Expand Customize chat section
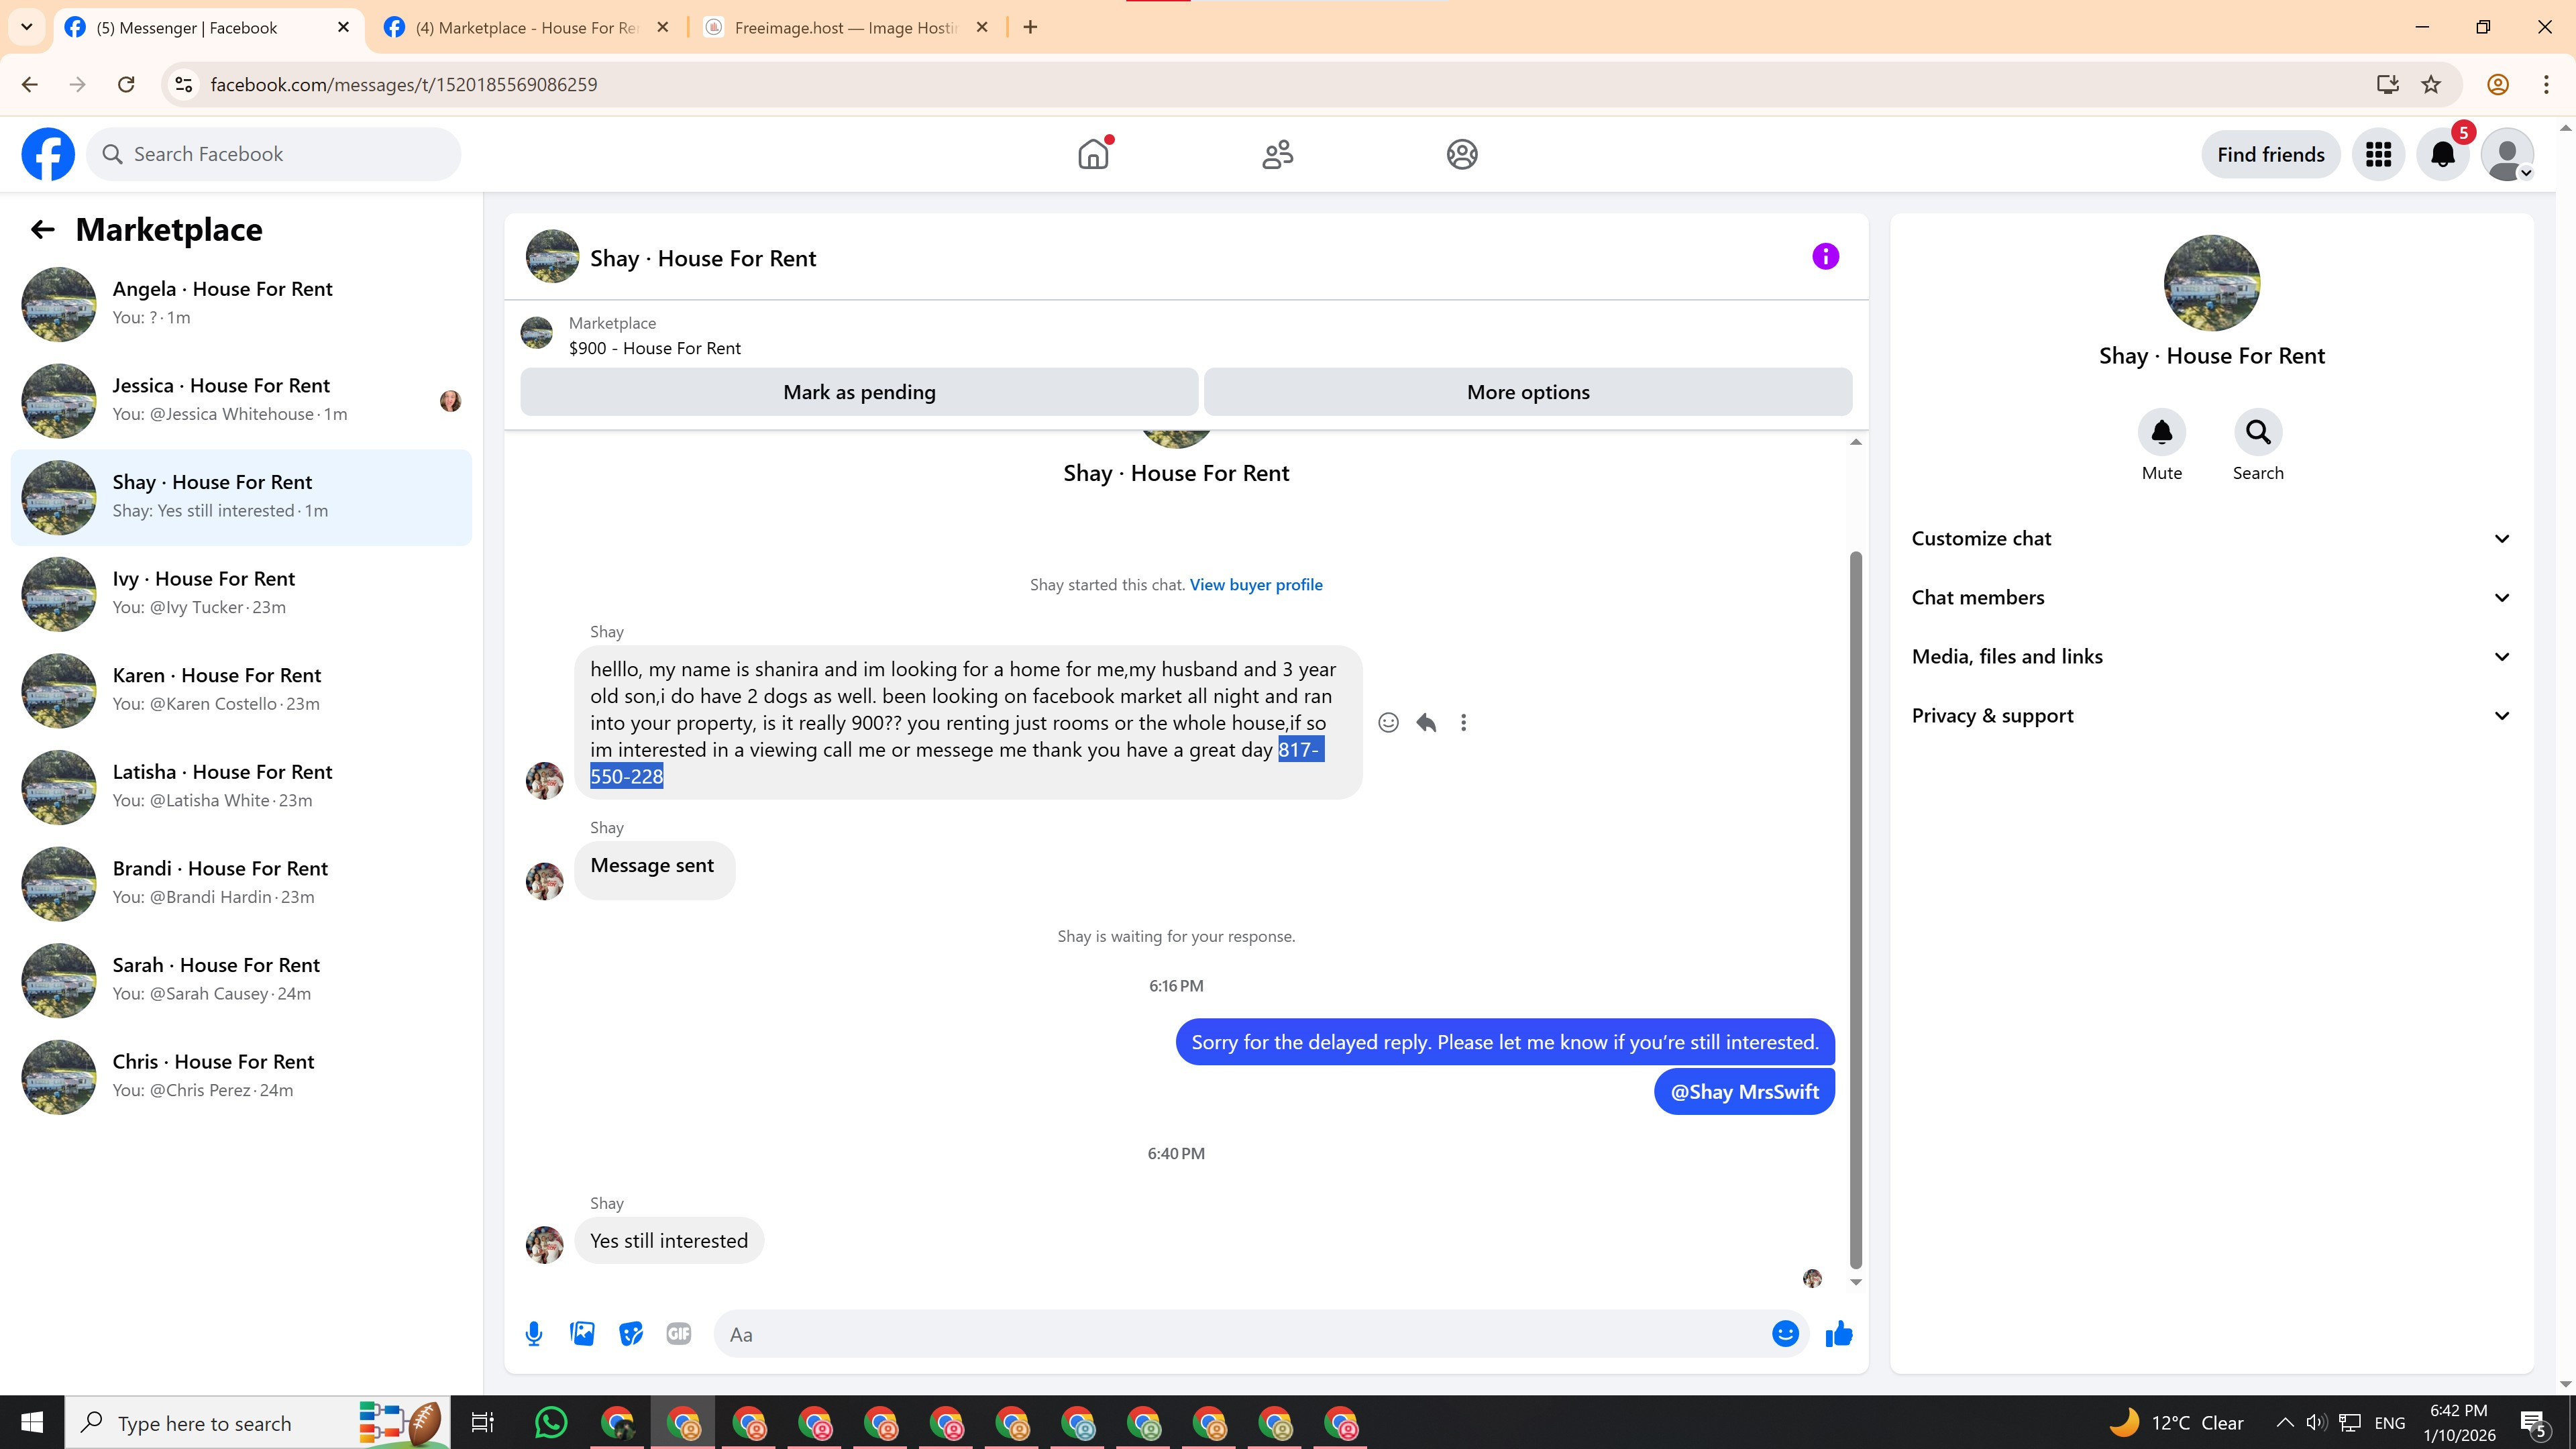 (x=2211, y=538)
